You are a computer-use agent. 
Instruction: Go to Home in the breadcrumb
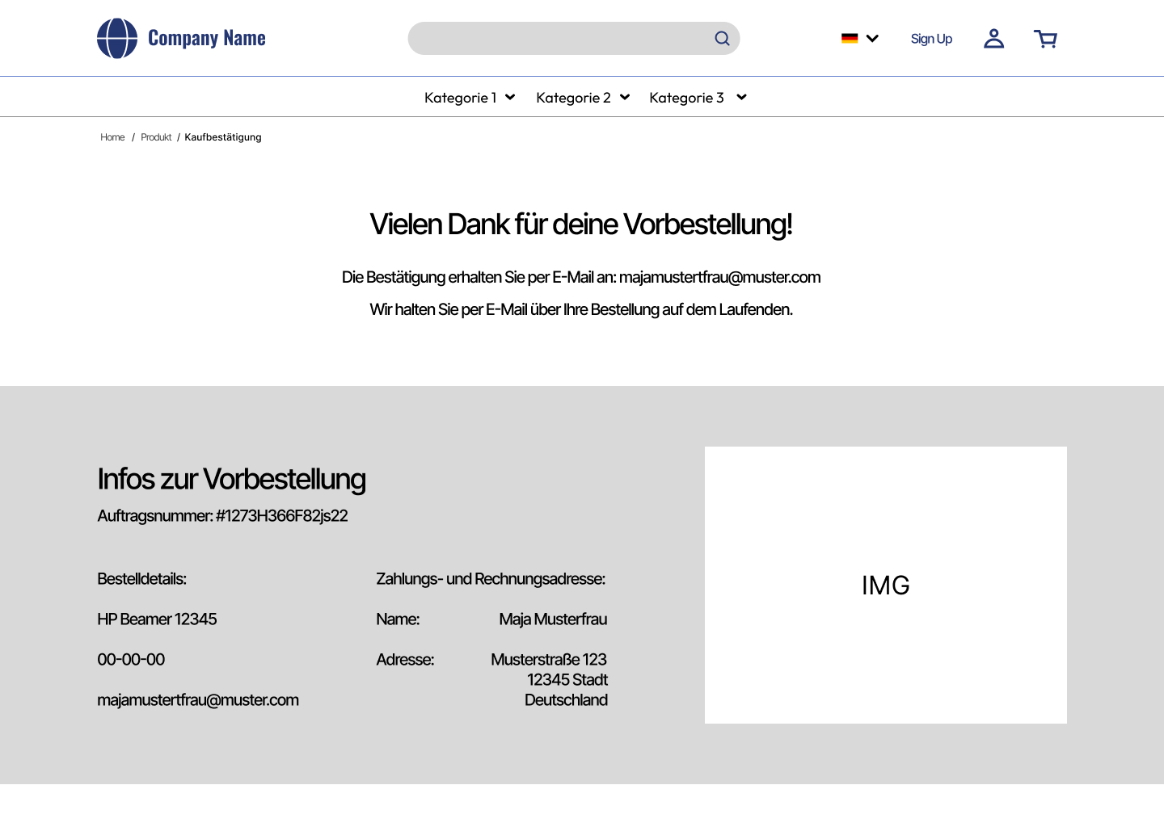pos(112,137)
